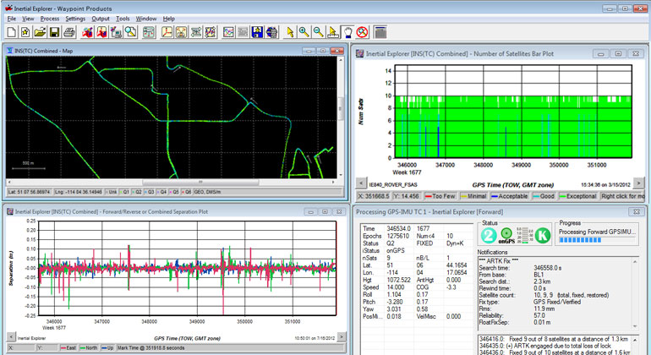Open the File menu
The image size is (651, 355).
click(12, 19)
